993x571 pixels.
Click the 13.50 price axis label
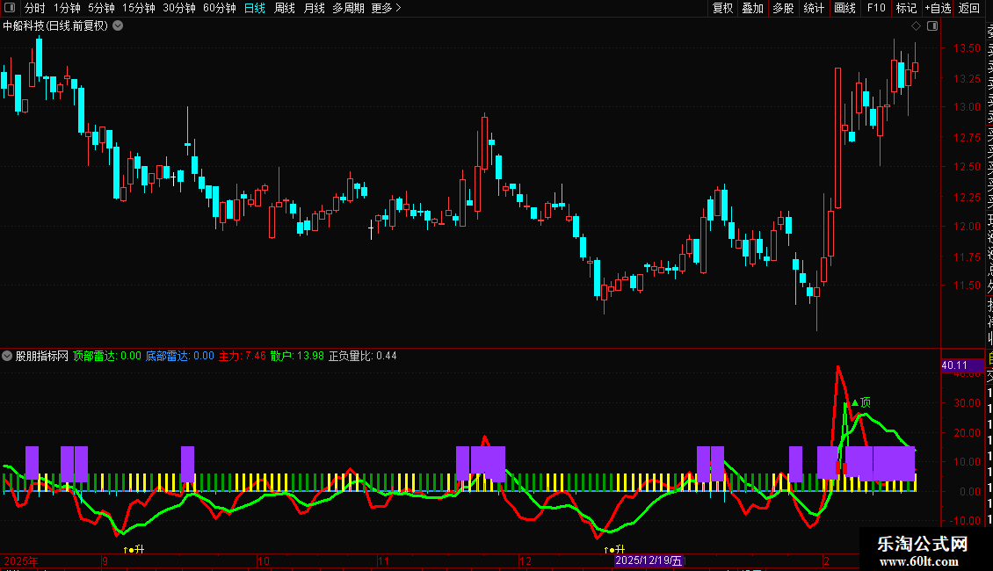point(967,48)
